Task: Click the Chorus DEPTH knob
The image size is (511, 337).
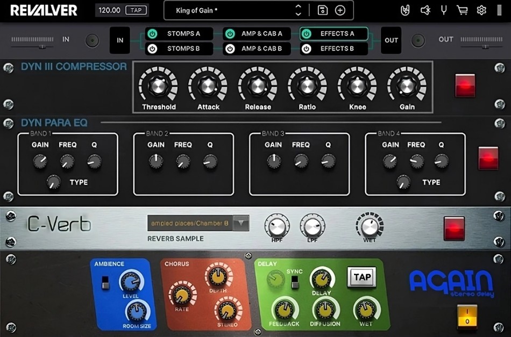Action: click(218, 276)
